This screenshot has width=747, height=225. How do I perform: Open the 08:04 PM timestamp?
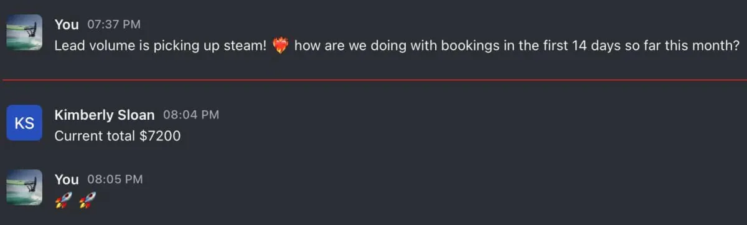click(x=191, y=115)
